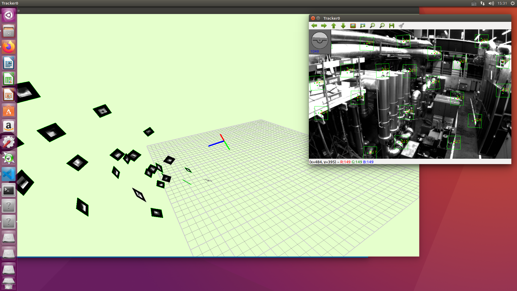Viewport: 517px width, 291px height.
Task: Click tracked feature 507 in camera view
Action: pos(367,44)
